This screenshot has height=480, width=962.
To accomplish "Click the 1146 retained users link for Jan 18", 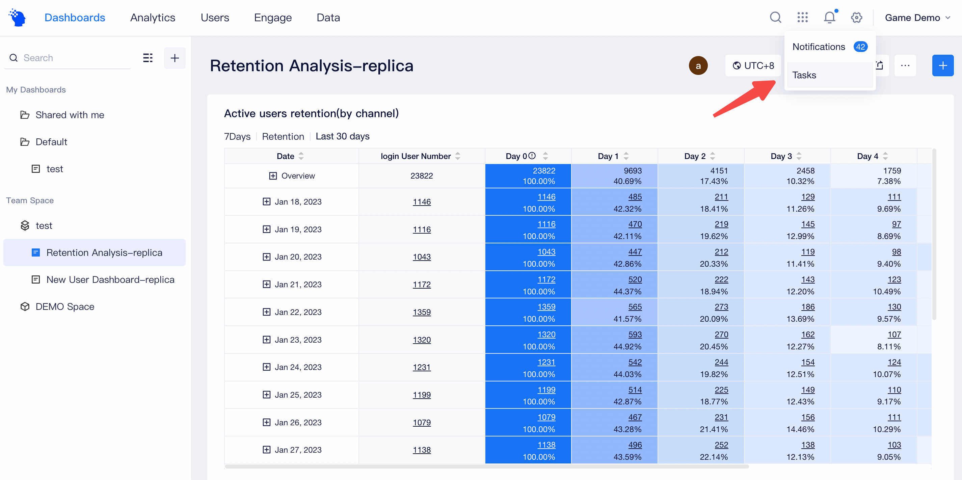I will [x=546, y=196].
